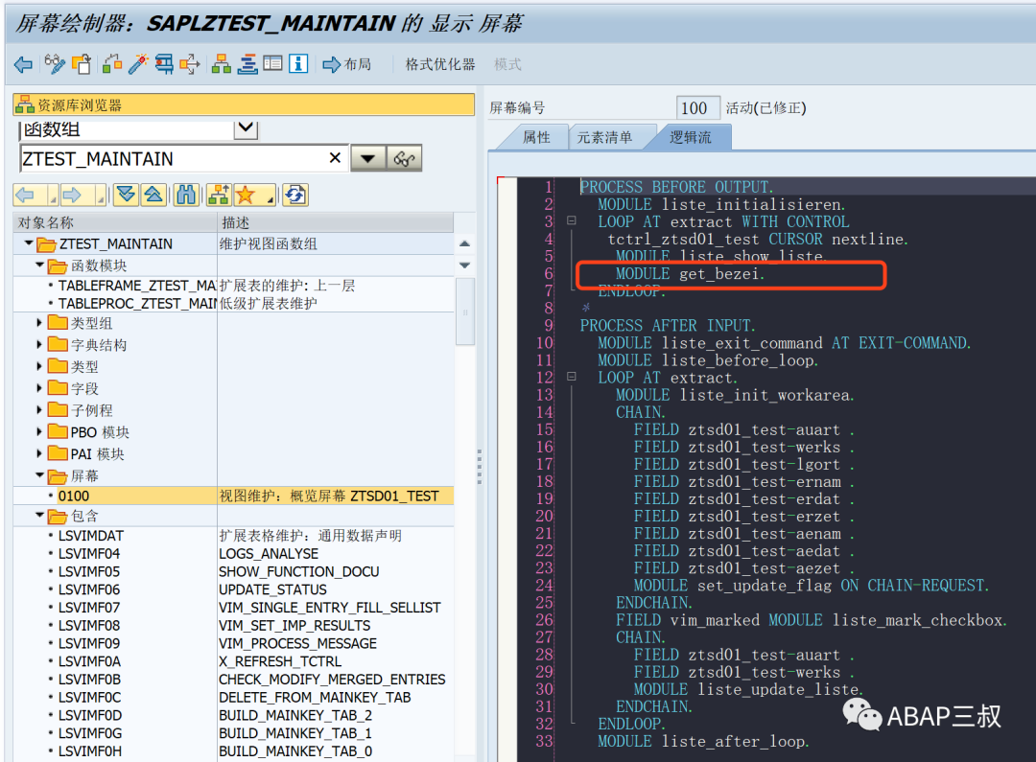This screenshot has height=762, width=1036.
Task: Open the navigation stack icon
Action: coord(247,64)
